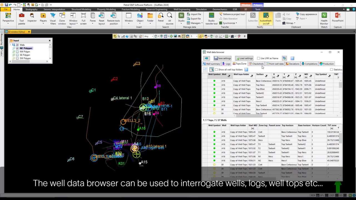Click Restore tools position
The width and height of the screenshot is (356, 200).
click(x=113, y=19)
